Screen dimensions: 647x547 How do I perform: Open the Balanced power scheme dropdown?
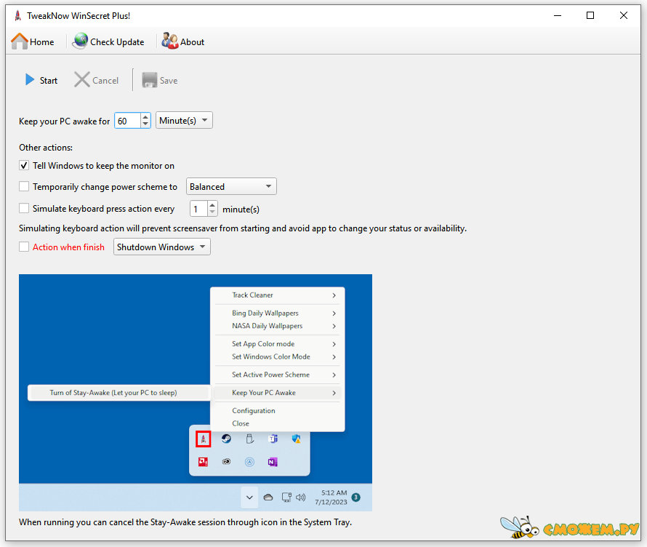[x=231, y=187]
